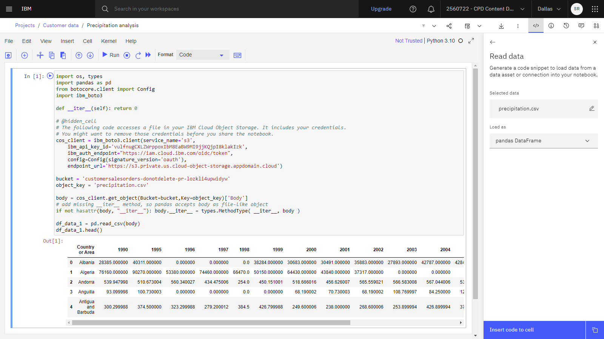Click the Upgrade link
604x339 pixels.
pyautogui.click(x=381, y=9)
